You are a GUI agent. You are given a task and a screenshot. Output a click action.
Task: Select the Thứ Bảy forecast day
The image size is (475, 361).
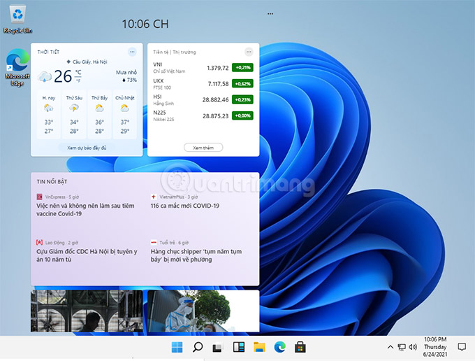point(99,114)
